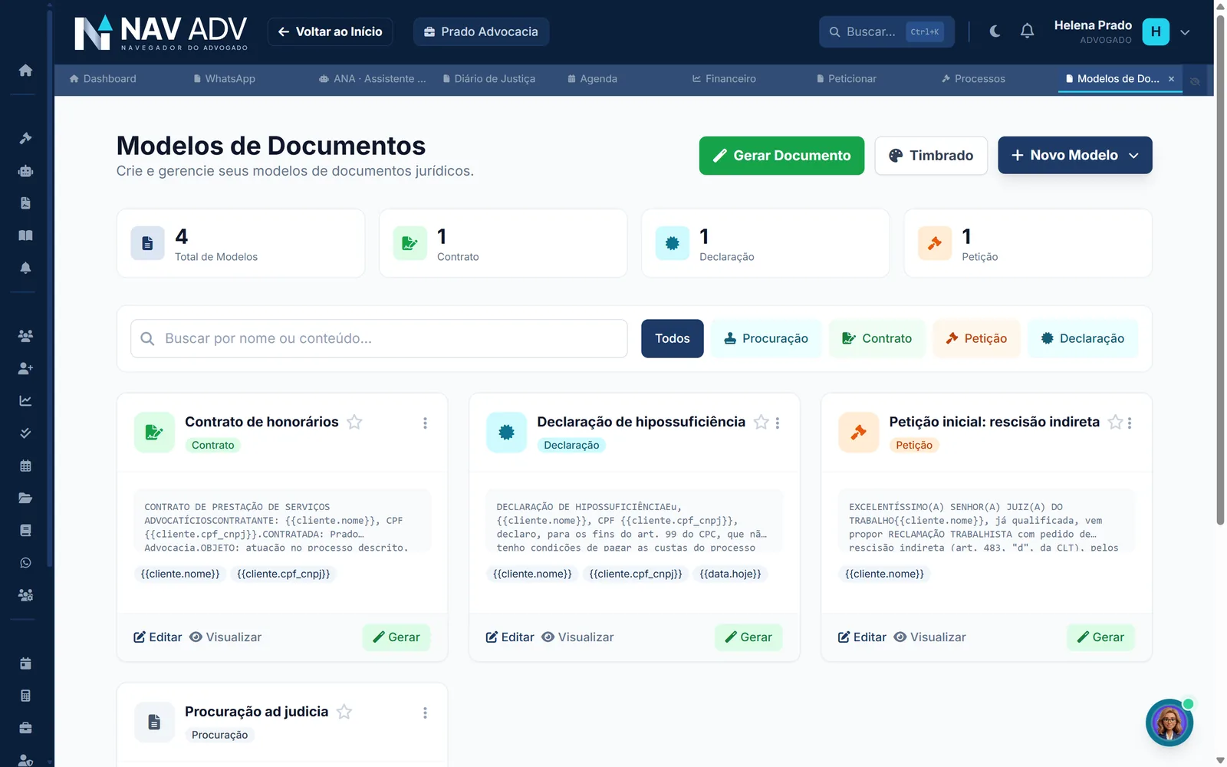Screen dimensions: 1227x767
Task: Open the add-user icon in the sidebar
Action: (25, 368)
